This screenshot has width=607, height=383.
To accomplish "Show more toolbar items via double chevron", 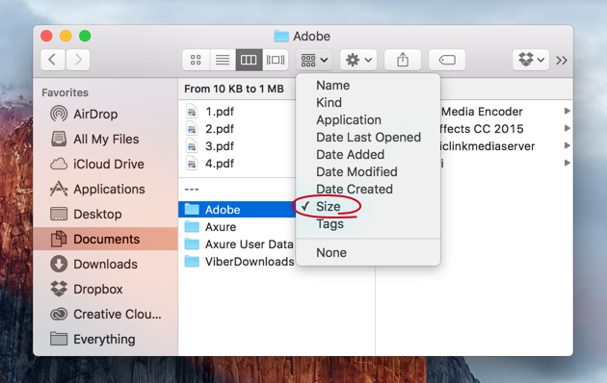I will [x=562, y=61].
